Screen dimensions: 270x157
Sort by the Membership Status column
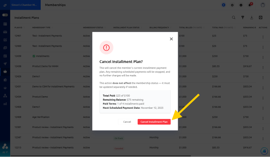(x=94, y=27)
